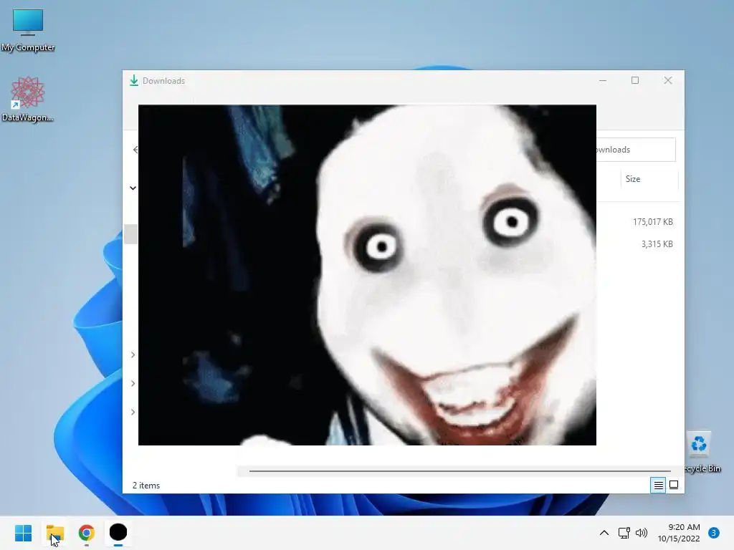
Task: Open the DataWagon desktop shortcut
Action: 28,99
